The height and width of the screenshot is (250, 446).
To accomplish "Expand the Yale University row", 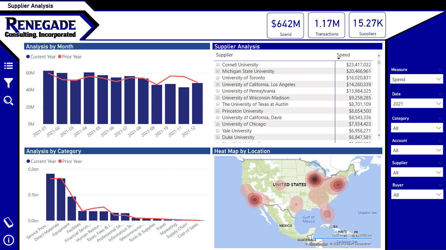I will pos(218,131).
